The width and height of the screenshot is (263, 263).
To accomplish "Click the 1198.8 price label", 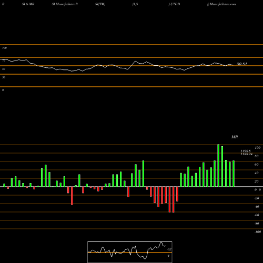I will [246, 151].
